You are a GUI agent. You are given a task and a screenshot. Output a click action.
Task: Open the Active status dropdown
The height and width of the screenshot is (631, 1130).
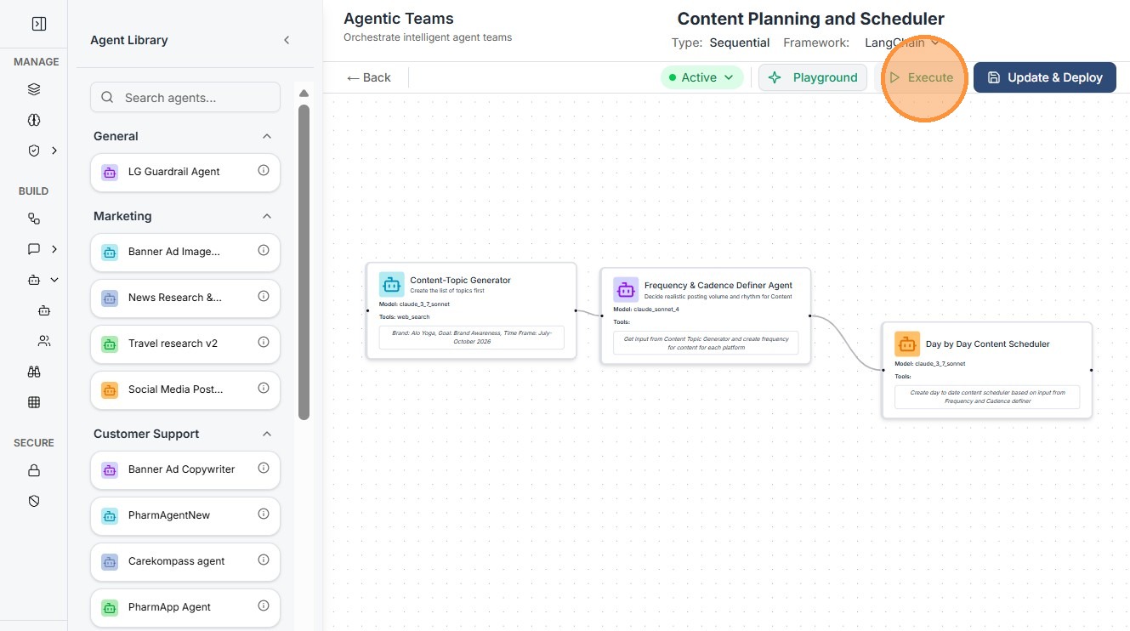[x=701, y=77]
